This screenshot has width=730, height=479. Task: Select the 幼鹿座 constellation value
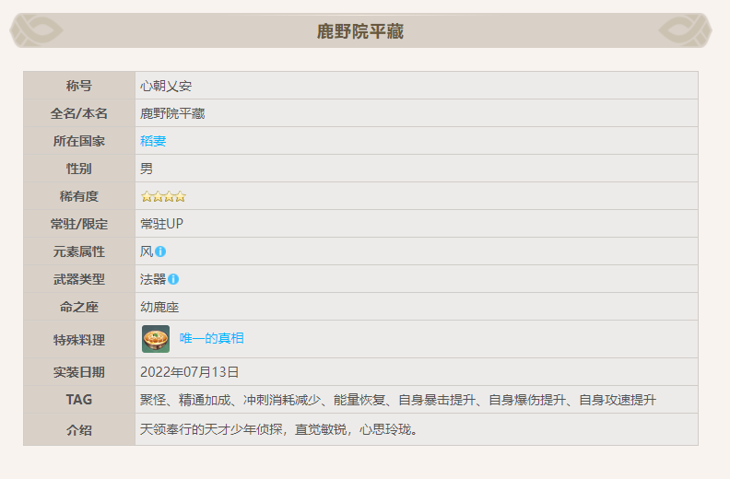[x=159, y=307]
